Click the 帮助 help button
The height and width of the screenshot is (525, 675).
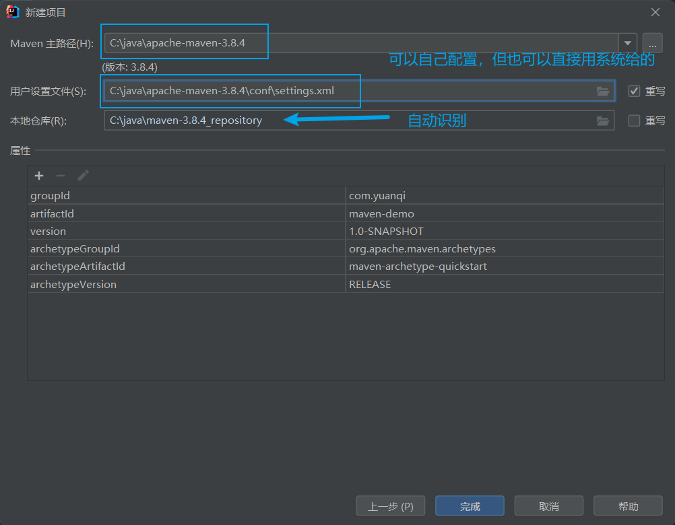[628, 505]
